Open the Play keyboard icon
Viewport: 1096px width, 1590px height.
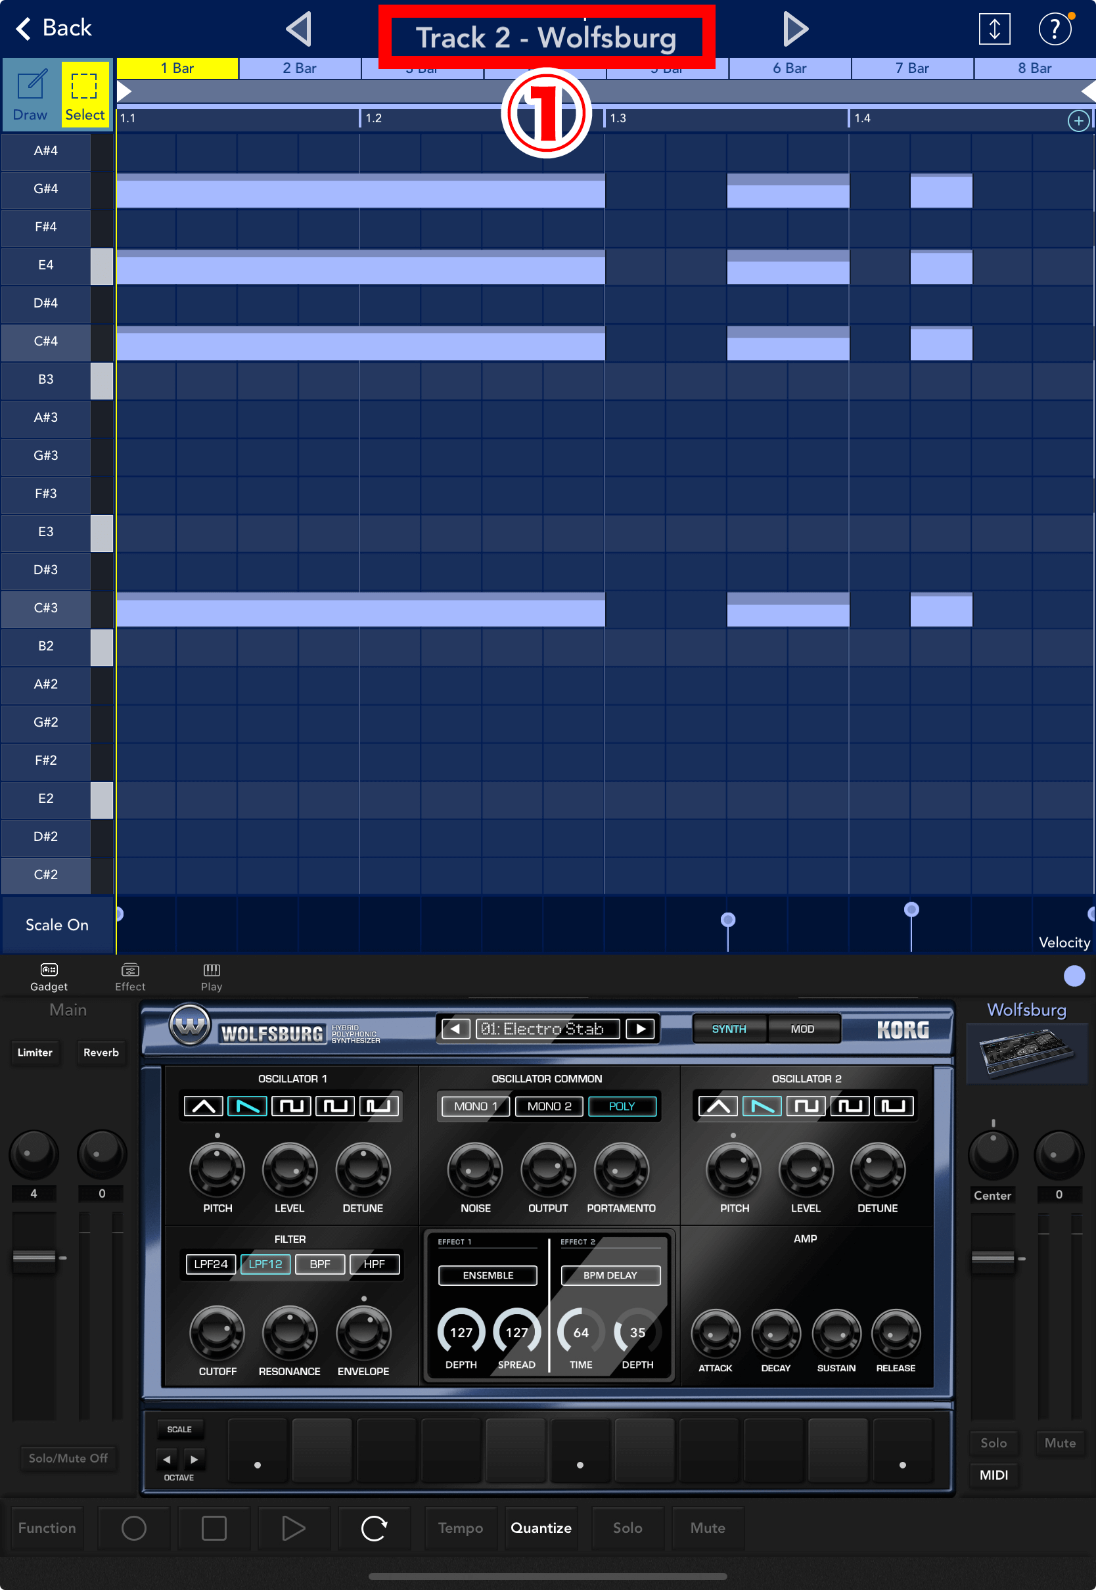click(212, 976)
